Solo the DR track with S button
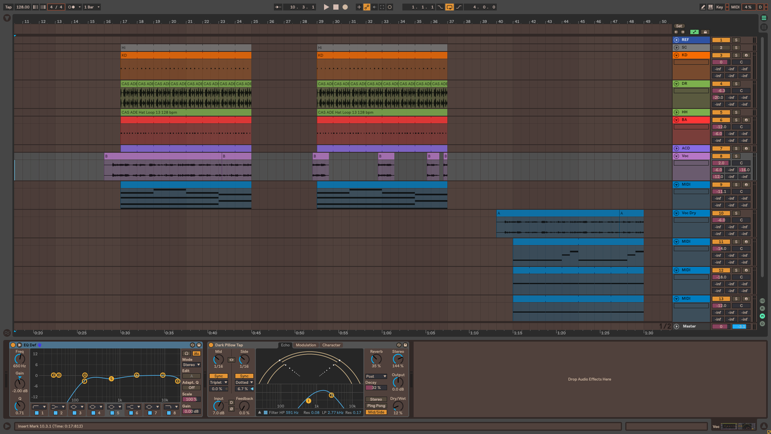771x434 pixels. point(736,84)
